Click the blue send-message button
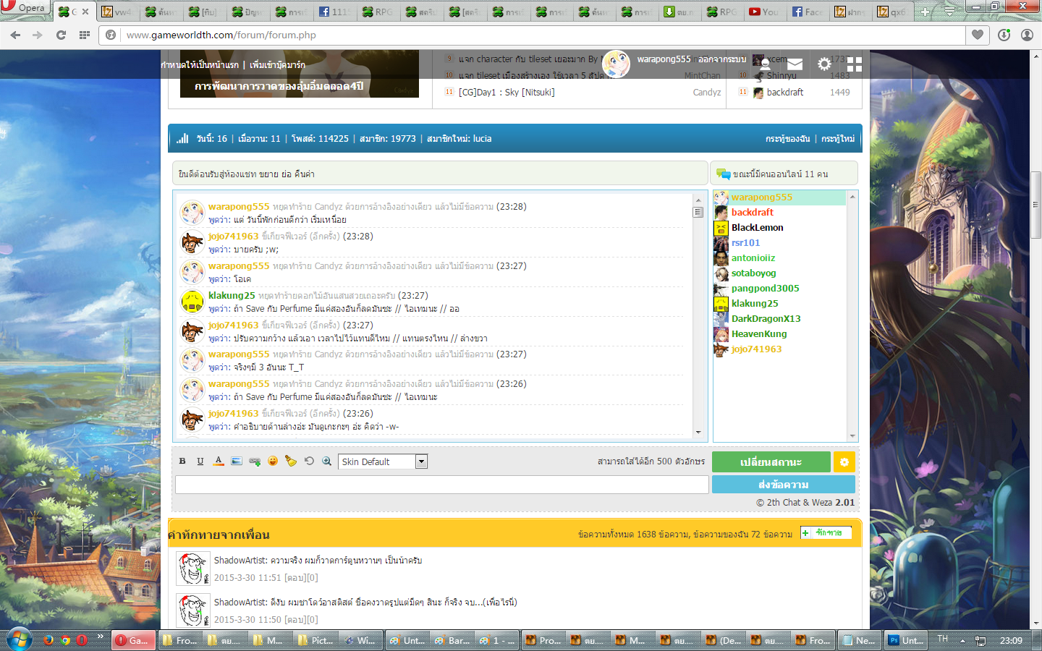 784,484
